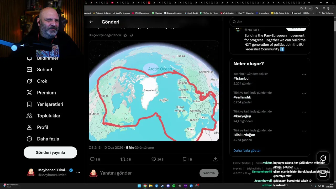Open the Google Gemini bookmark
This screenshot has height=189, width=336.
pyautogui.click(x=191, y=13)
